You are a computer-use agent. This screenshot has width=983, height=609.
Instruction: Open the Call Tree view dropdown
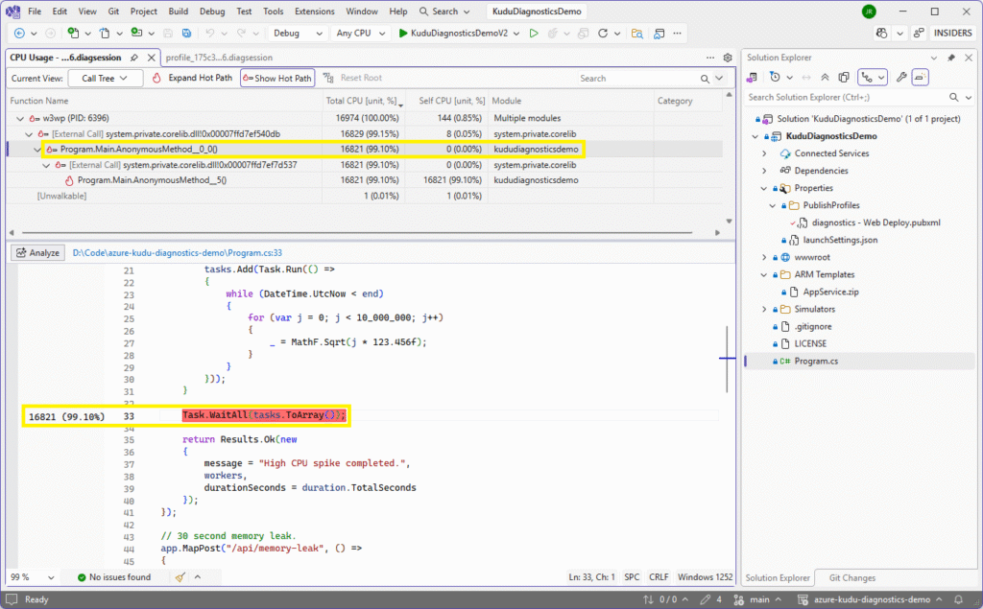(x=106, y=79)
